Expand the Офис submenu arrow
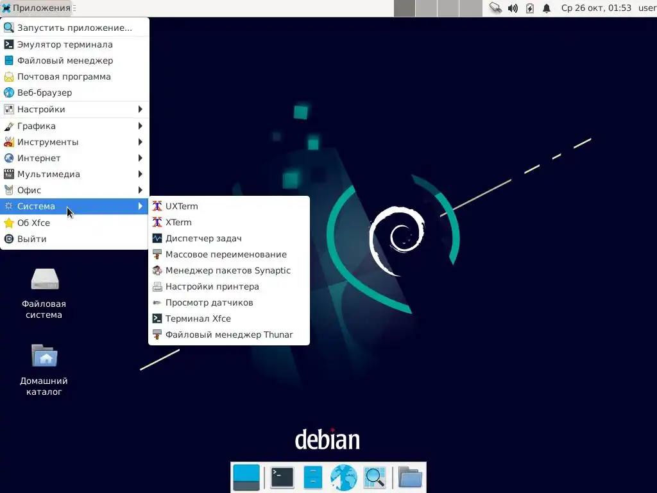 pos(141,190)
